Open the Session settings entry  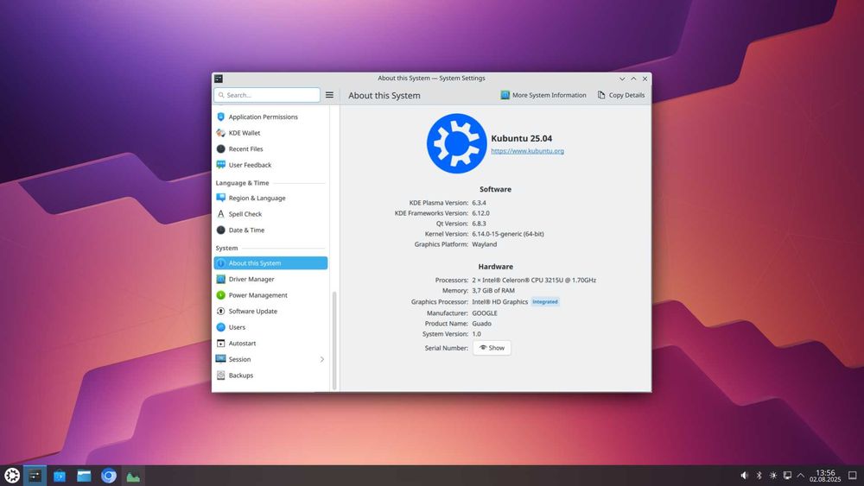[270, 359]
